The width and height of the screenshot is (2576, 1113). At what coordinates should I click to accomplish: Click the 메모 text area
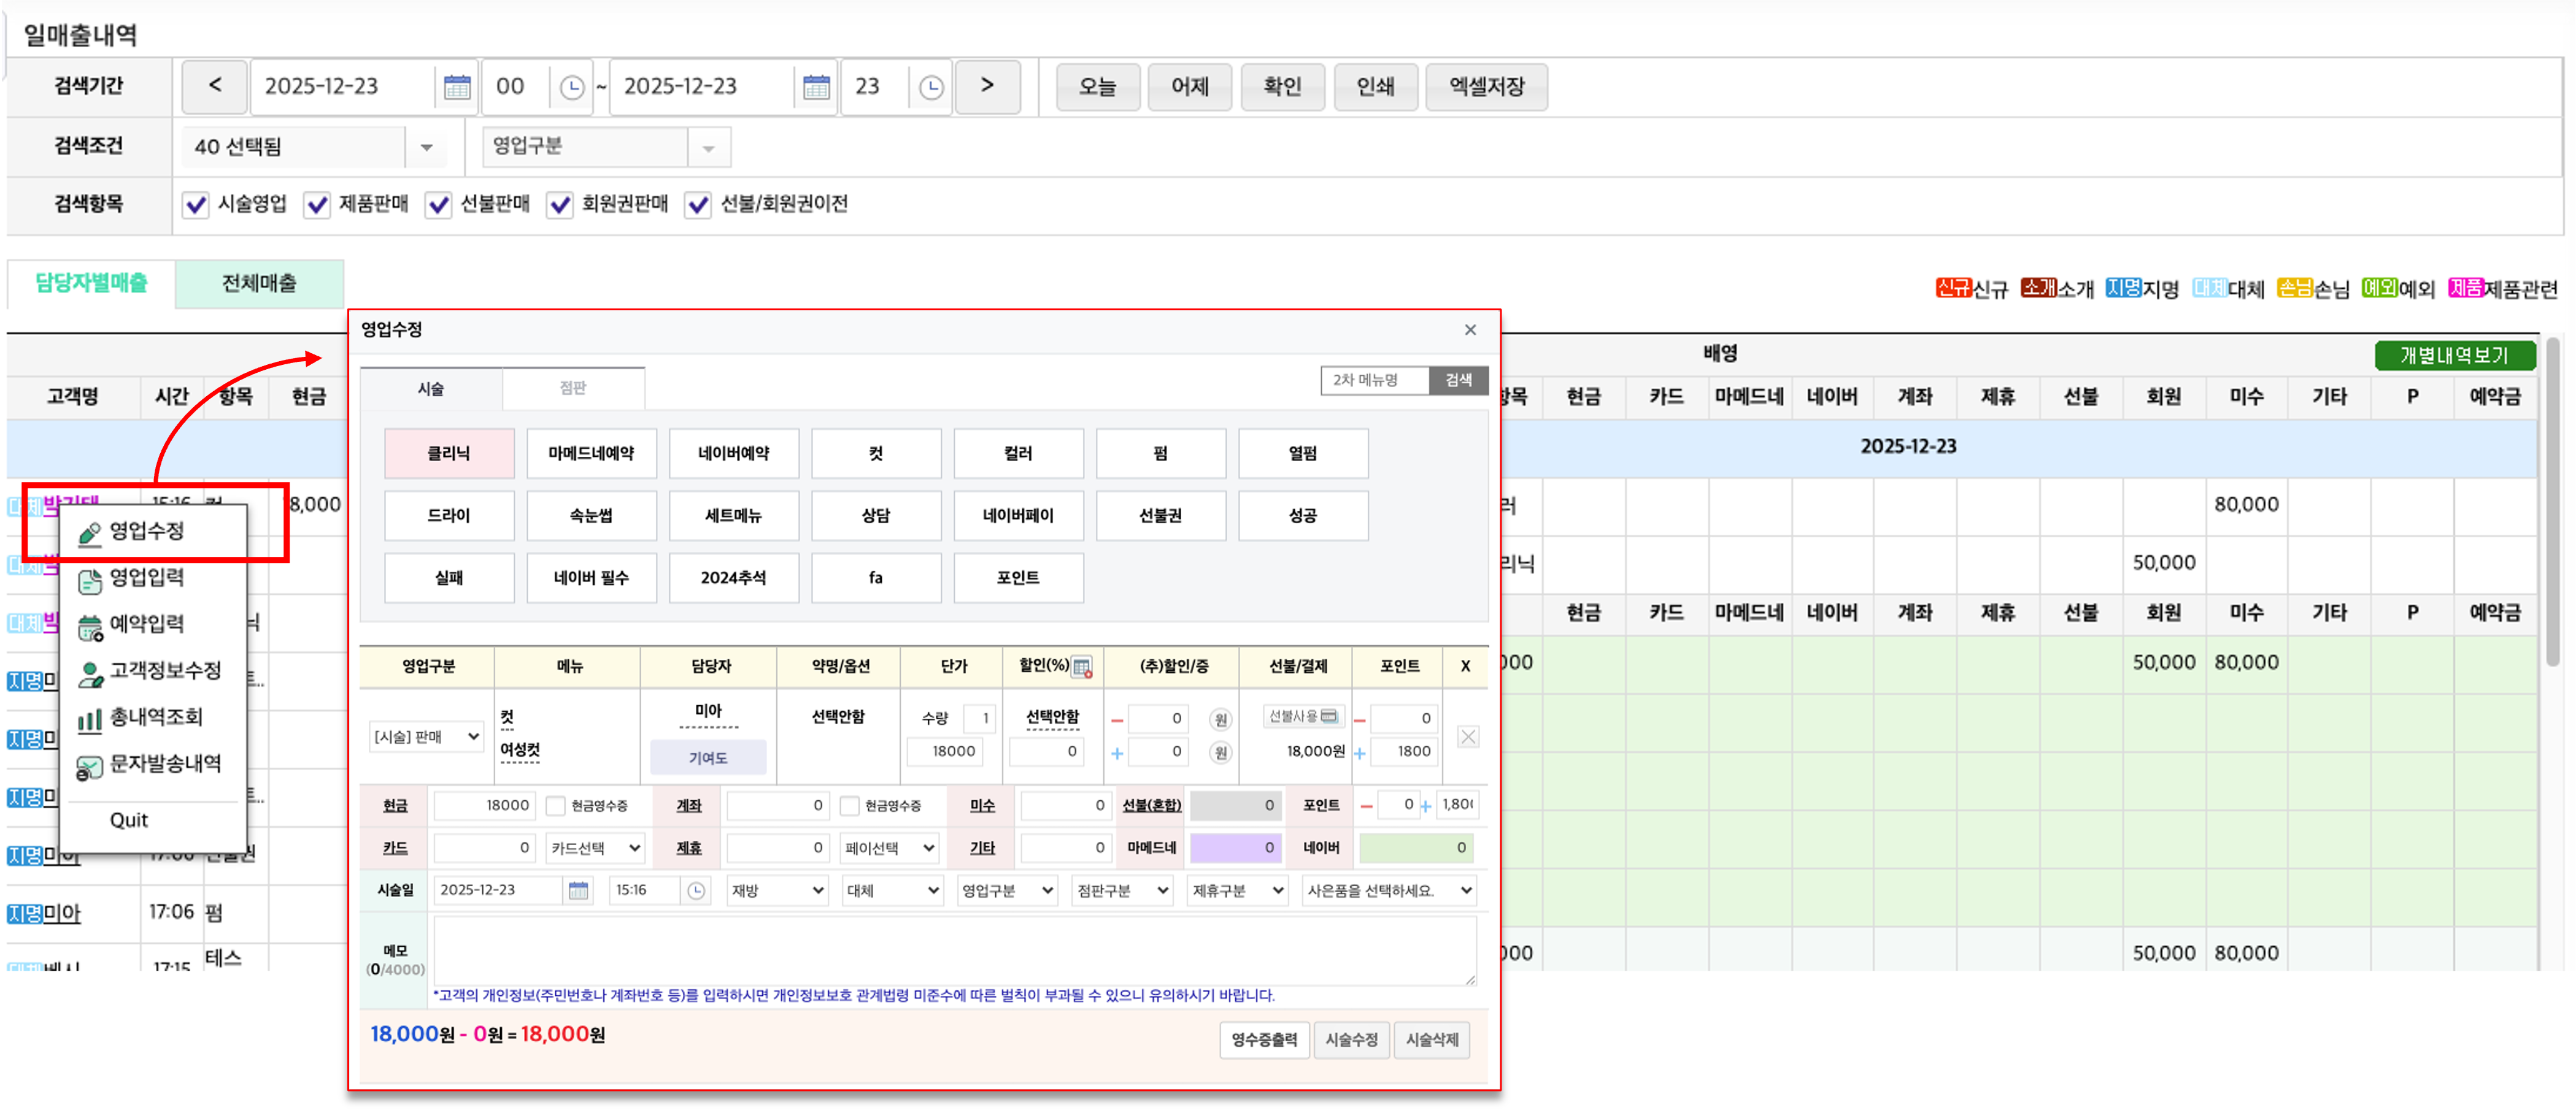[954, 951]
